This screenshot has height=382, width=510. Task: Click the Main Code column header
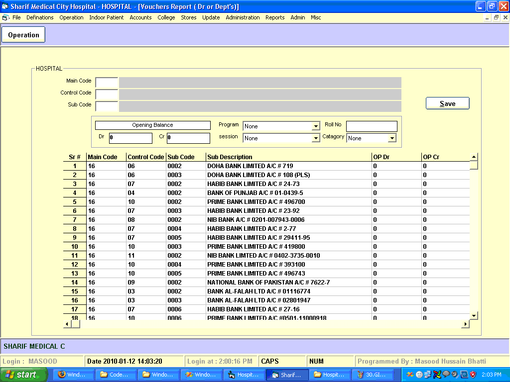pos(106,157)
